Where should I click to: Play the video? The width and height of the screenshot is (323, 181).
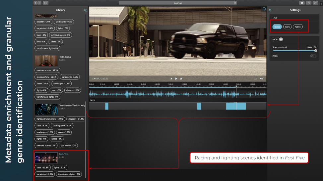176,79
